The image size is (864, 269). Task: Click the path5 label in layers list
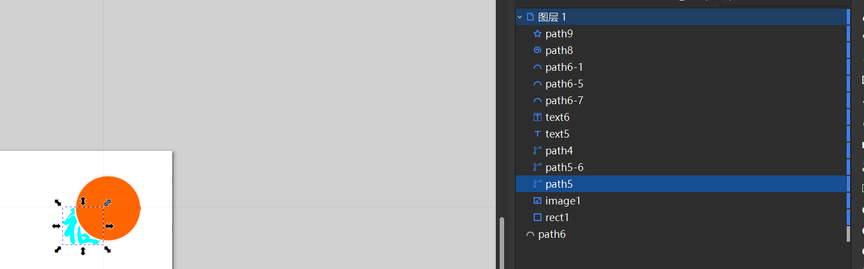[559, 184]
